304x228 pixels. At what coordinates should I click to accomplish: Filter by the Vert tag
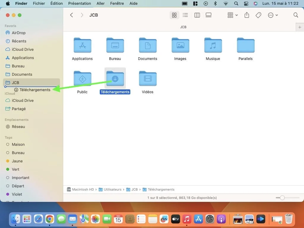tap(15, 170)
